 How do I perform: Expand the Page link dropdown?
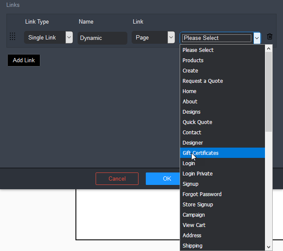153,38
